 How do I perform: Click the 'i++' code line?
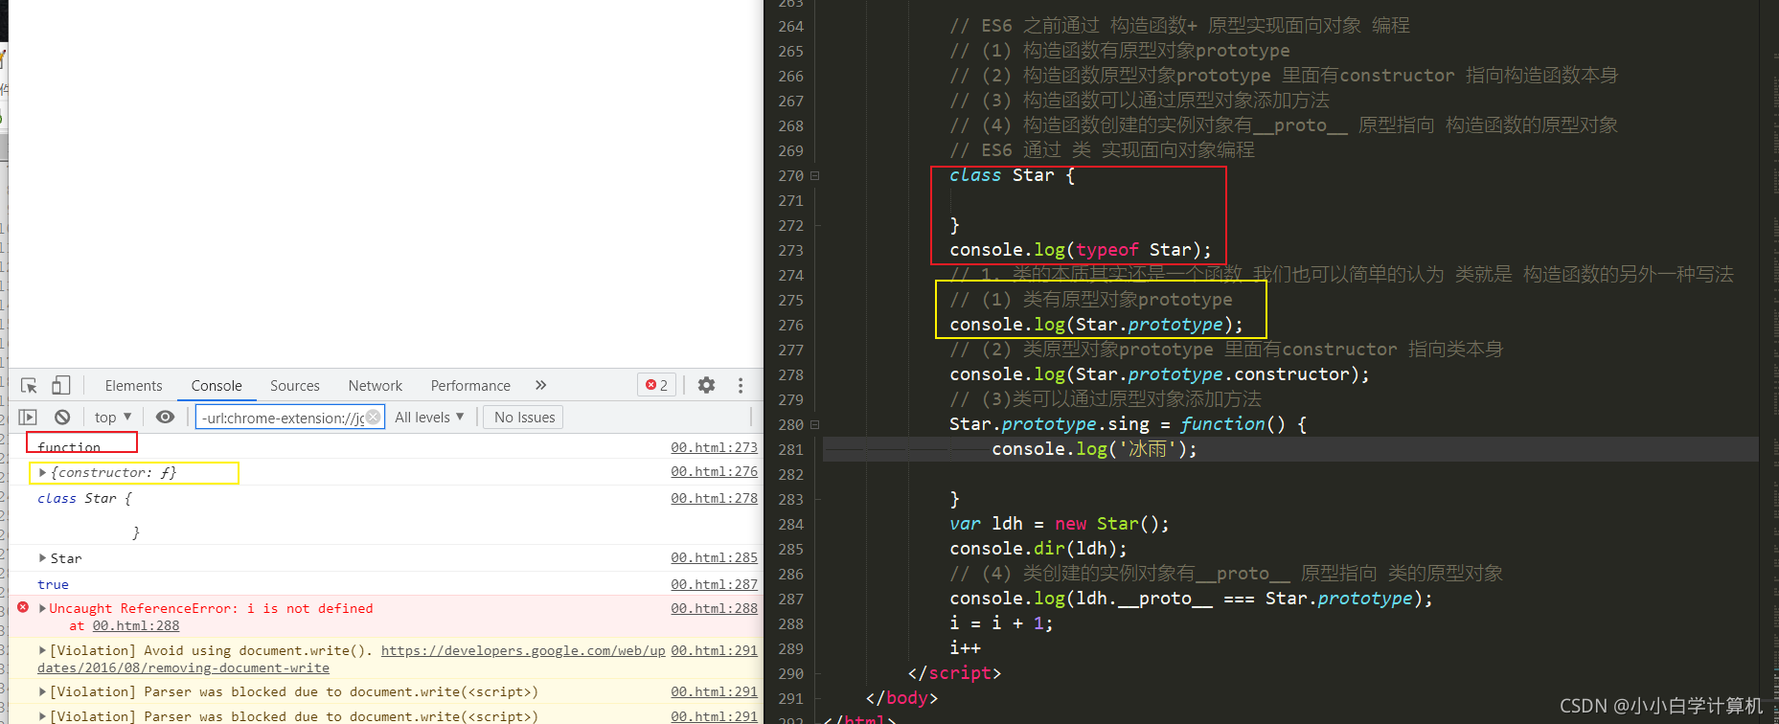tap(965, 648)
